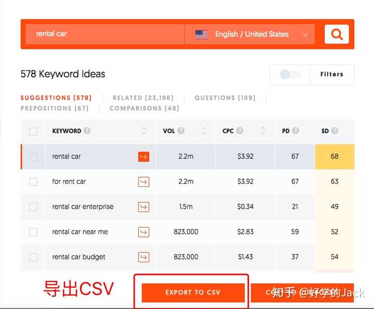The height and width of the screenshot is (309, 374).
Task: Open the for rent car arrow icon
Action: click(x=143, y=182)
